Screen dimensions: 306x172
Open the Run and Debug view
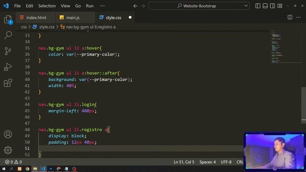coord(8,67)
